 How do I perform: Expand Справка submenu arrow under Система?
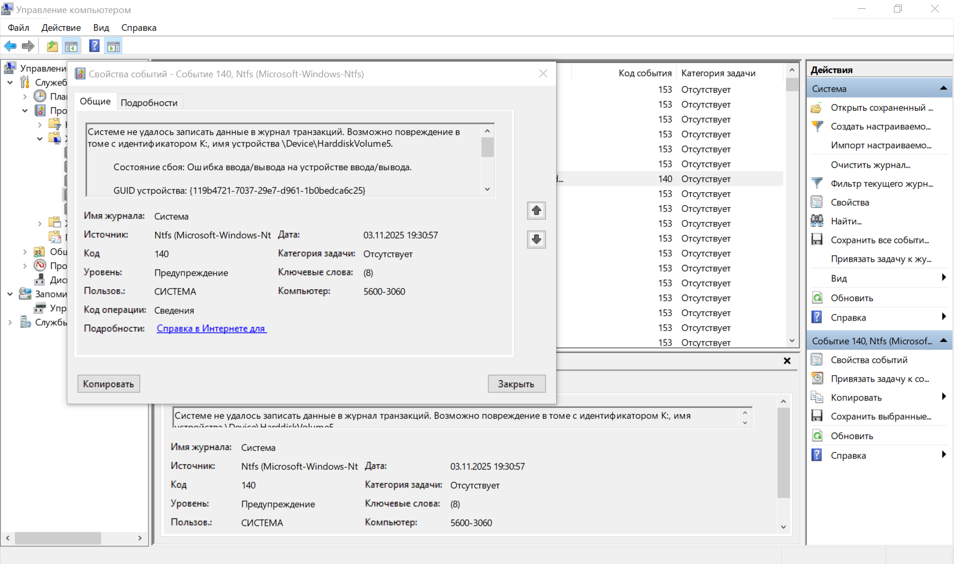point(944,317)
